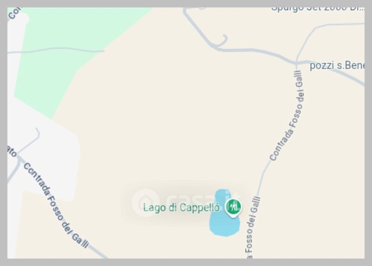Click the casa.it house logo watermark
The height and width of the screenshot is (266, 372).
[145, 202]
